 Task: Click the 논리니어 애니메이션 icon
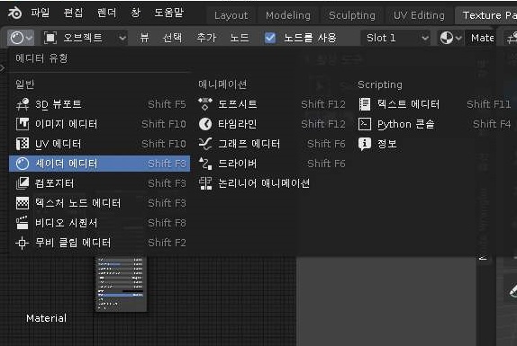(x=205, y=183)
